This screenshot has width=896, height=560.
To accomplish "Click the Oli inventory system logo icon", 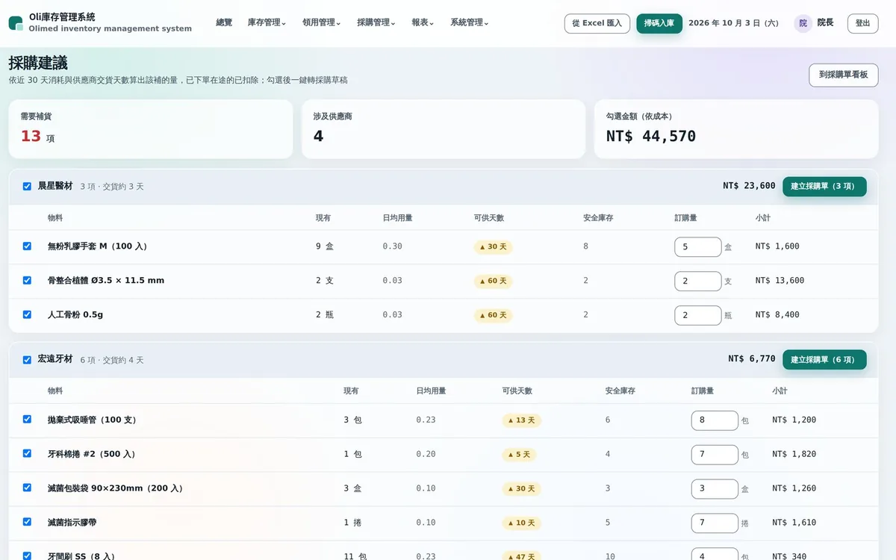I will pos(16,23).
